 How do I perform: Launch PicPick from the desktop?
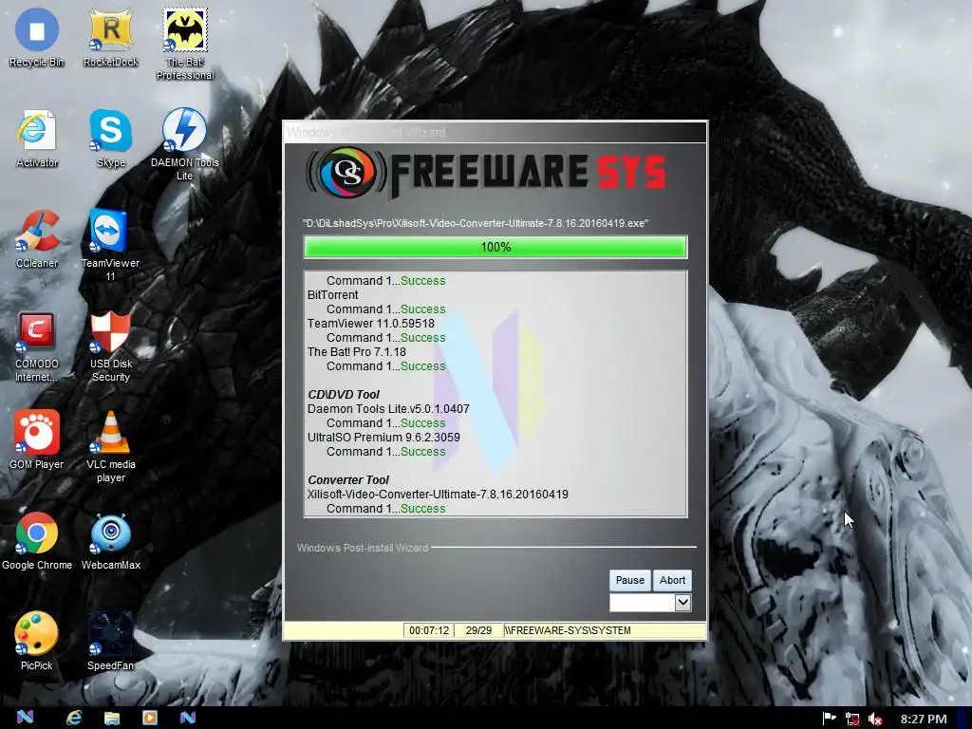[37, 642]
